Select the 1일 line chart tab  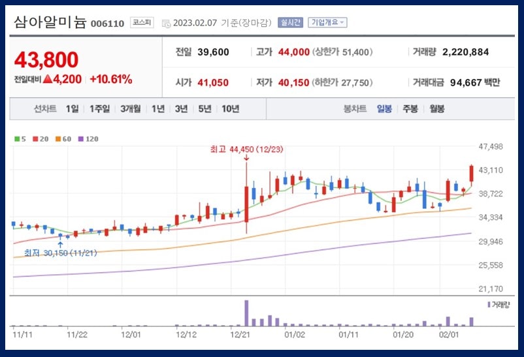pos(72,109)
